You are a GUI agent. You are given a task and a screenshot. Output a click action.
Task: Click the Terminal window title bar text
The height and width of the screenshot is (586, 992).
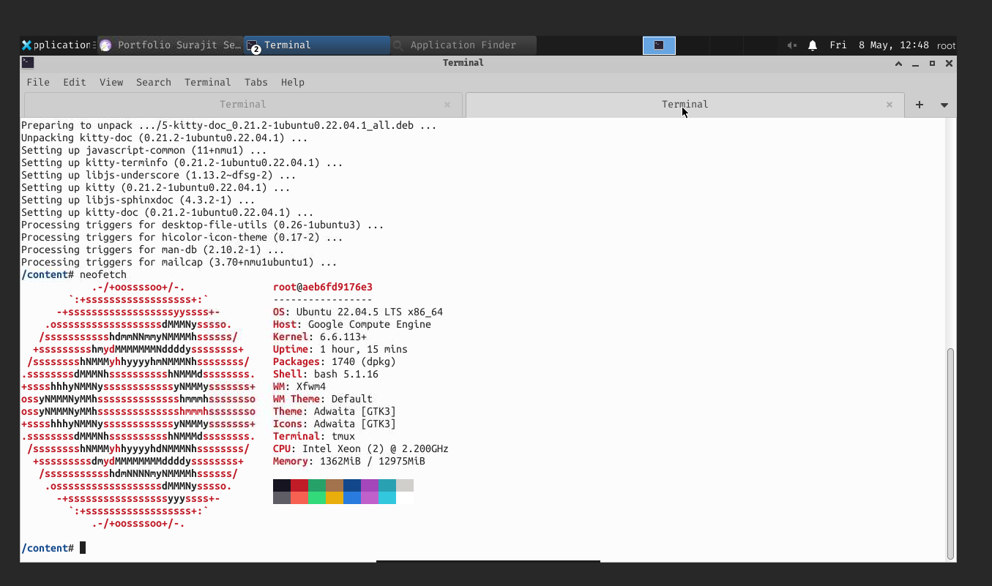click(x=463, y=63)
